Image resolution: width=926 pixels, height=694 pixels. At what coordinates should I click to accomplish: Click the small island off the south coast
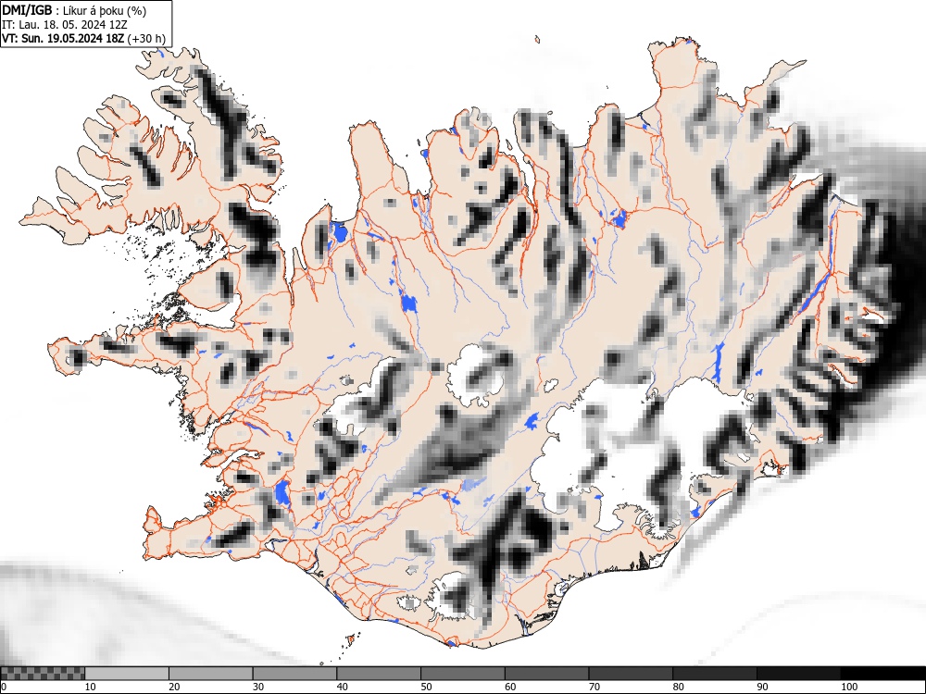coord(351,639)
